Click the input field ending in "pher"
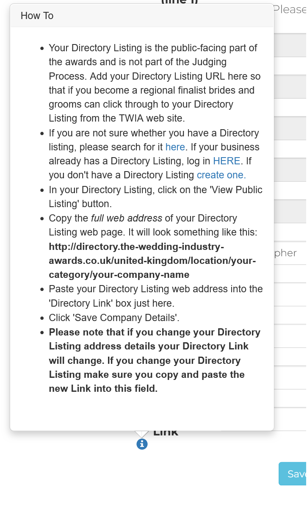This screenshot has height=507, width=307. [x=290, y=253]
